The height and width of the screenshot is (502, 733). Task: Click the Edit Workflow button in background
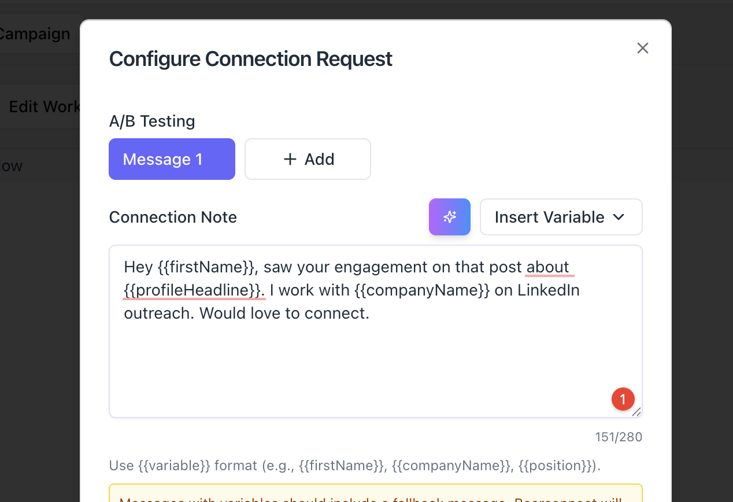point(44,107)
